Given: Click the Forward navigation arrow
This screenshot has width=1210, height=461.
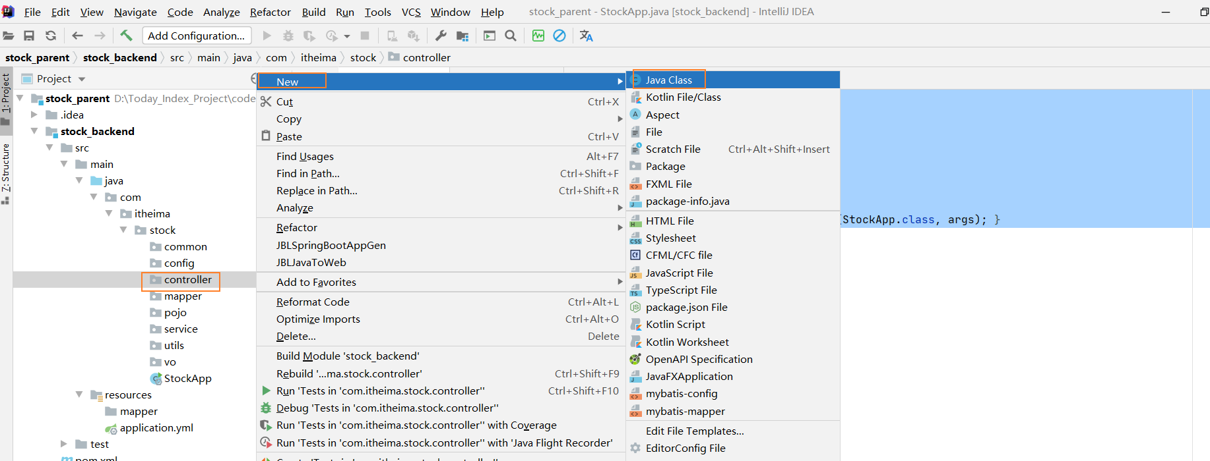Looking at the screenshot, I should pyautogui.click(x=100, y=36).
